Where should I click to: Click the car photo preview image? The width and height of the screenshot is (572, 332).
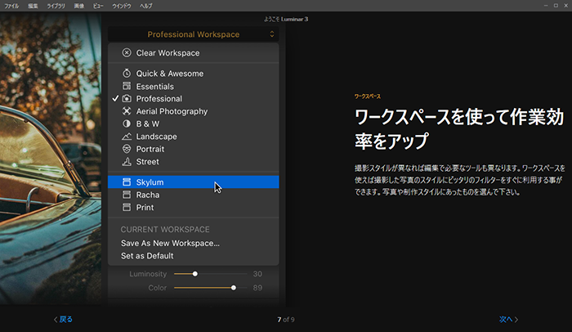point(51,158)
